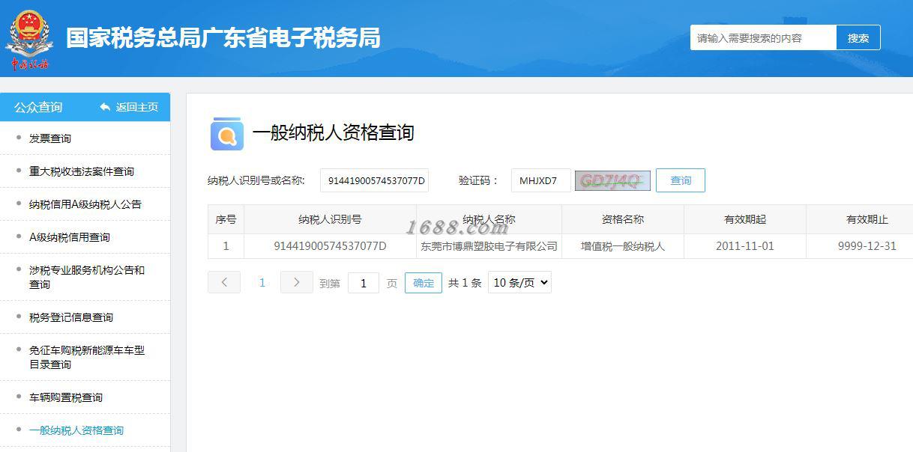The image size is (913, 452).
Task: Refresh the captcha image GD7J4Q
Action: coord(612,180)
